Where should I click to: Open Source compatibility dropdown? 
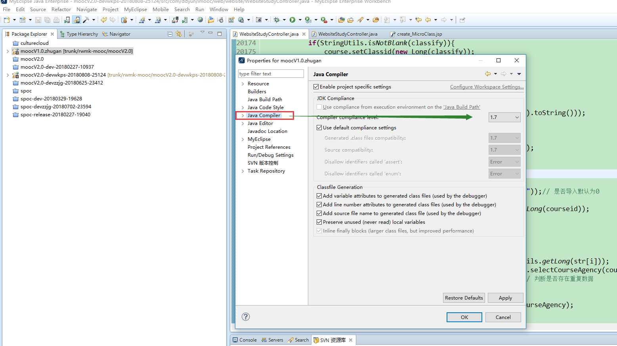(504, 150)
